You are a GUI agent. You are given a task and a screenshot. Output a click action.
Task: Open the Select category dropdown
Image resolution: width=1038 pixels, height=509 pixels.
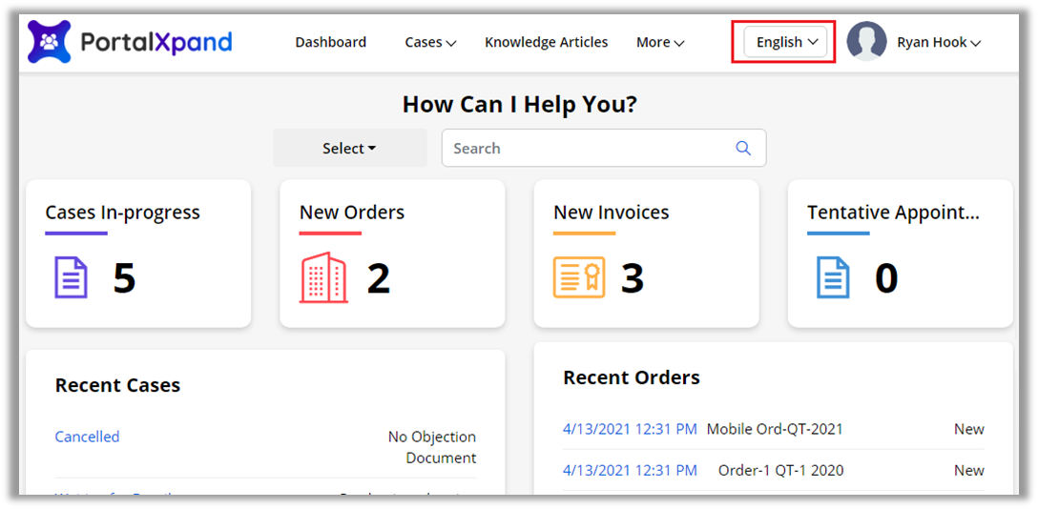pos(349,148)
